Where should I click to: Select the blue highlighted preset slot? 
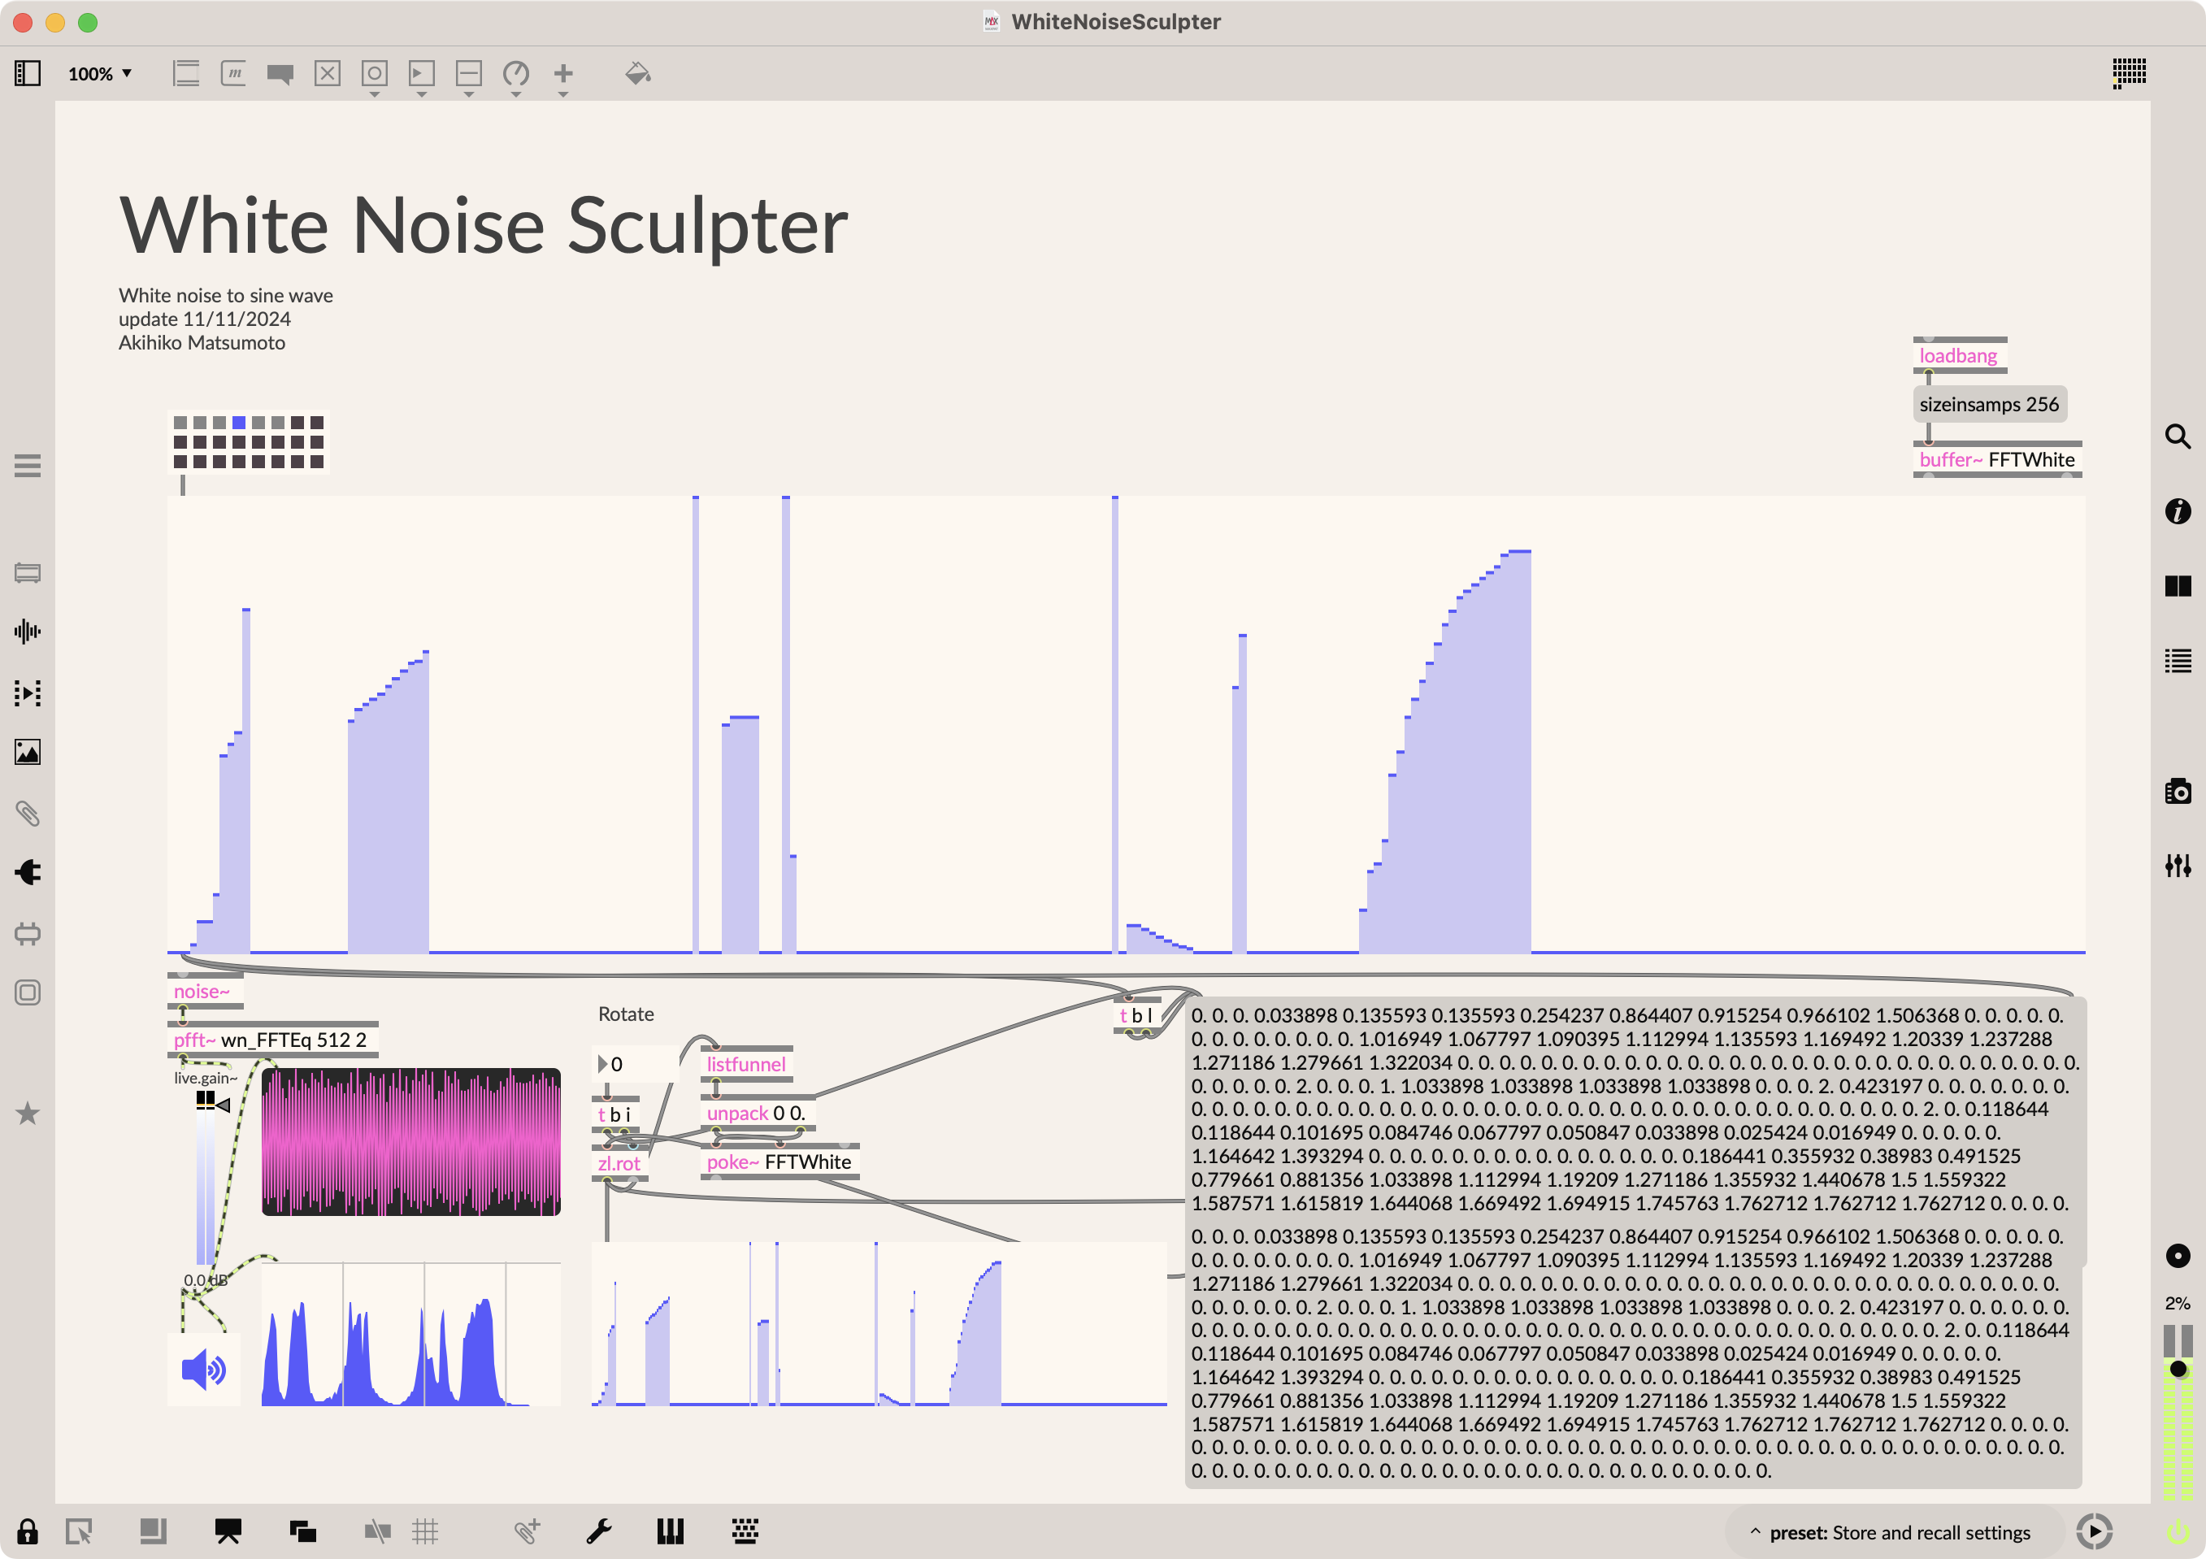[238, 423]
